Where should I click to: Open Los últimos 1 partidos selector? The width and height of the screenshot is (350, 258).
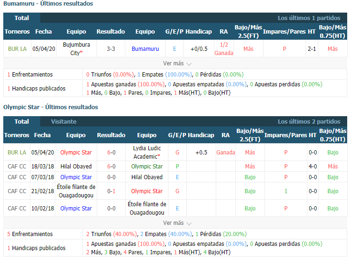click(309, 18)
